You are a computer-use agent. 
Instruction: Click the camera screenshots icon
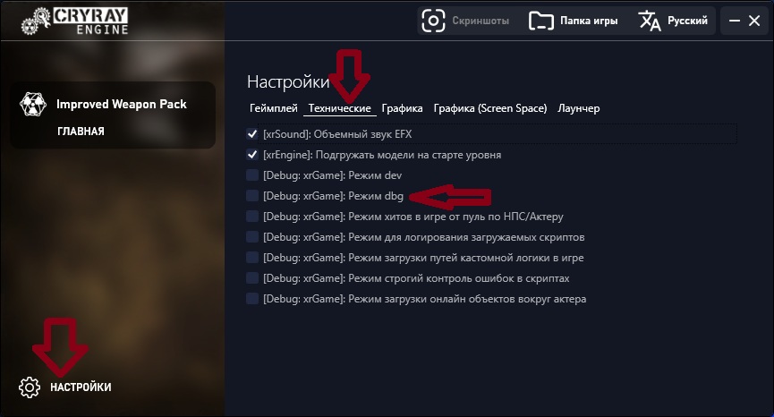pyautogui.click(x=433, y=21)
